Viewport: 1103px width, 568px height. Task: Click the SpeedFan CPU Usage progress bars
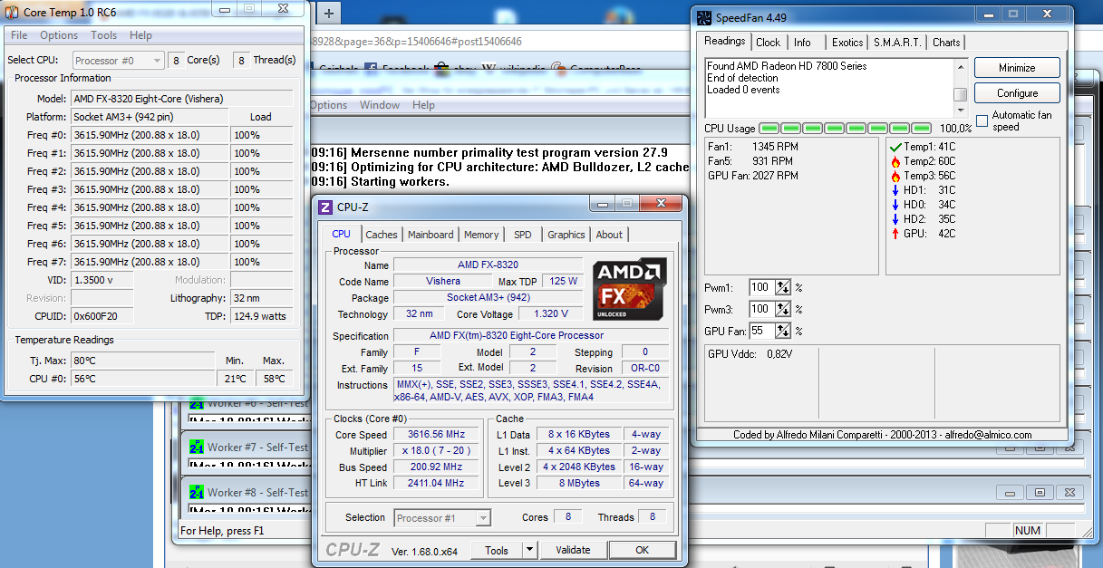(x=846, y=129)
